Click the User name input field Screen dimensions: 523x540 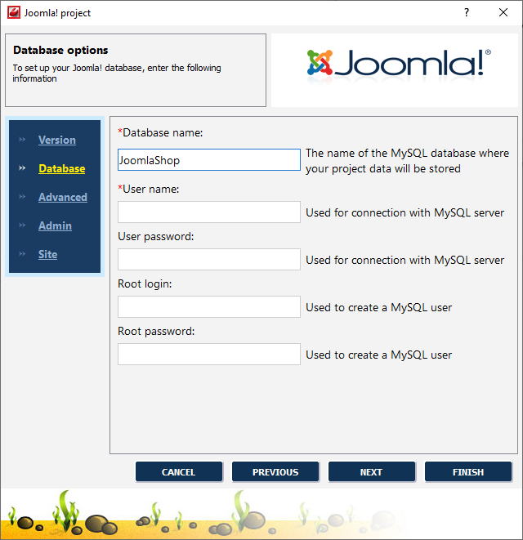209,212
